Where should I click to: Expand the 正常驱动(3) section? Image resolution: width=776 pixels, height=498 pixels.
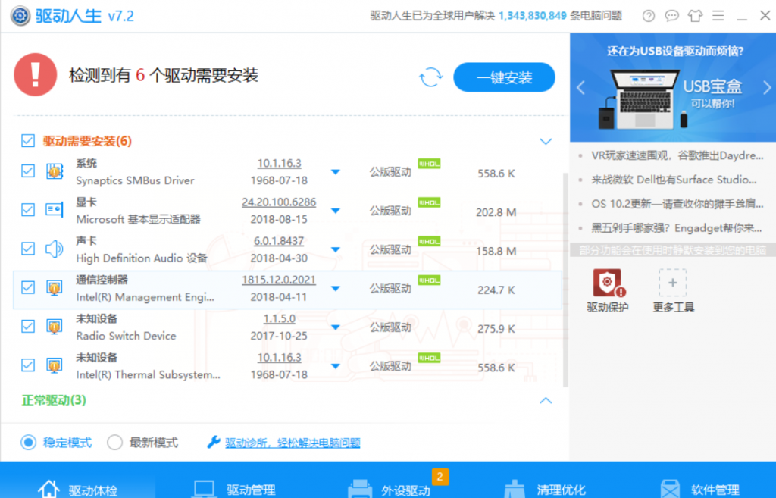(545, 399)
